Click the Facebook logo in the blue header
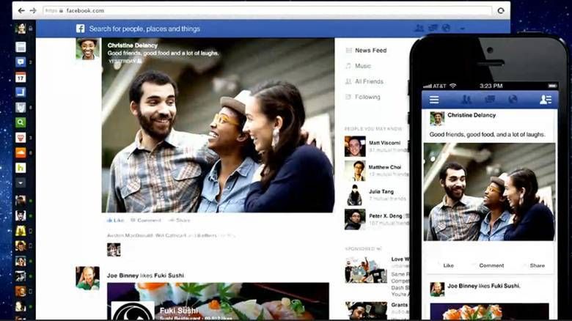The width and height of the screenshot is (572, 321). tap(80, 29)
